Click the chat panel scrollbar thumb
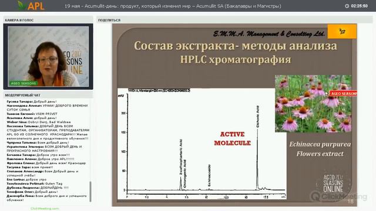Viewport: 376px width, 211px height. click(x=90, y=192)
